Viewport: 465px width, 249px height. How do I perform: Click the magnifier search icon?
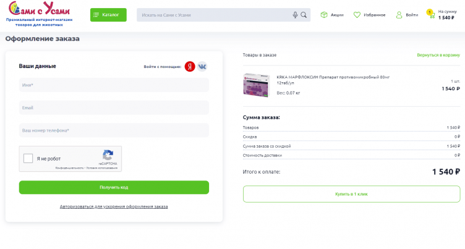point(304,15)
